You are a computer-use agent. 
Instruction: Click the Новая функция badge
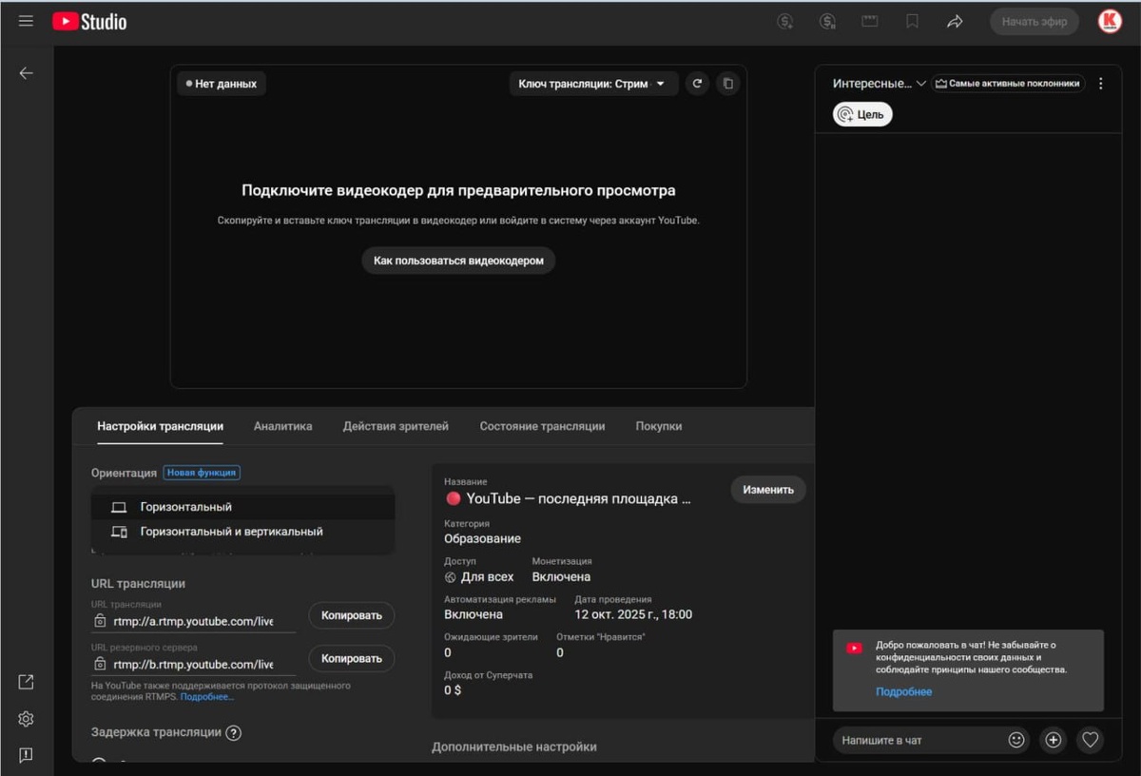pos(202,473)
